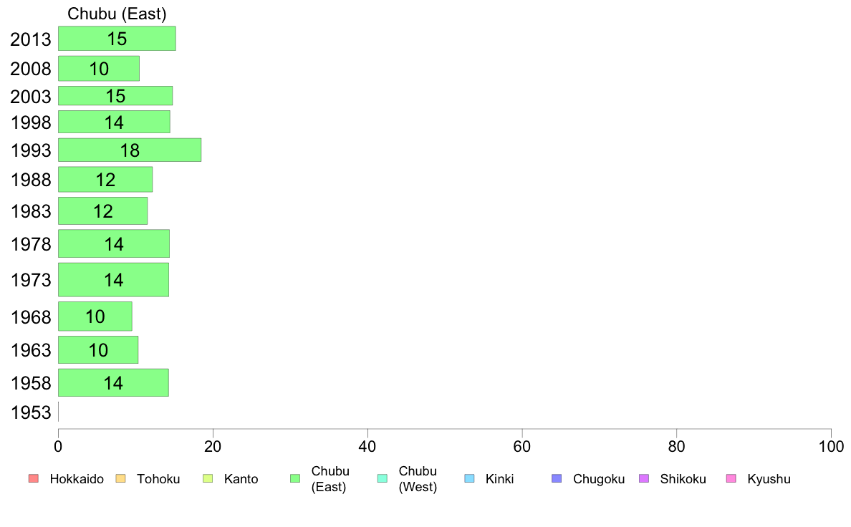Viewport: 851px width, 527px height.
Task: Select the Kinki light blue legend swatch
Action: pyautogui.click(x=469, y=478)
